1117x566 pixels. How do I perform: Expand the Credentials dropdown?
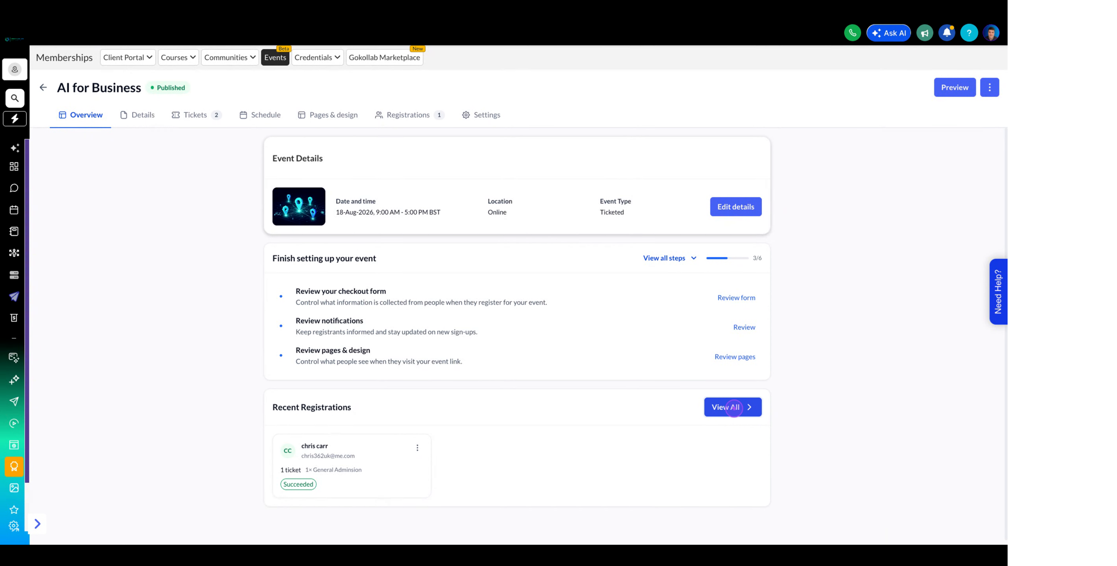[x=317, y=57]
